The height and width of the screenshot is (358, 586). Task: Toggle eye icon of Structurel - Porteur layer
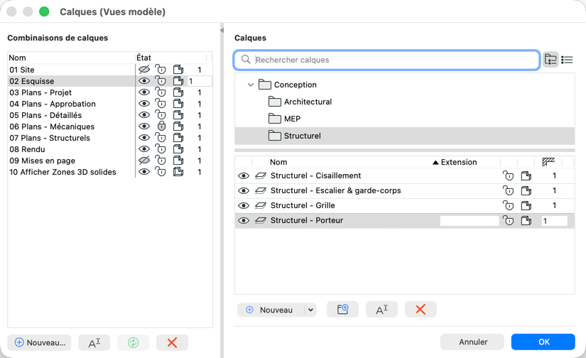pyautogui.click(x=244, y=220)
